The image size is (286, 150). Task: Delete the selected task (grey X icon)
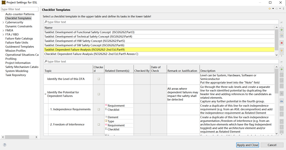[282, 94]
